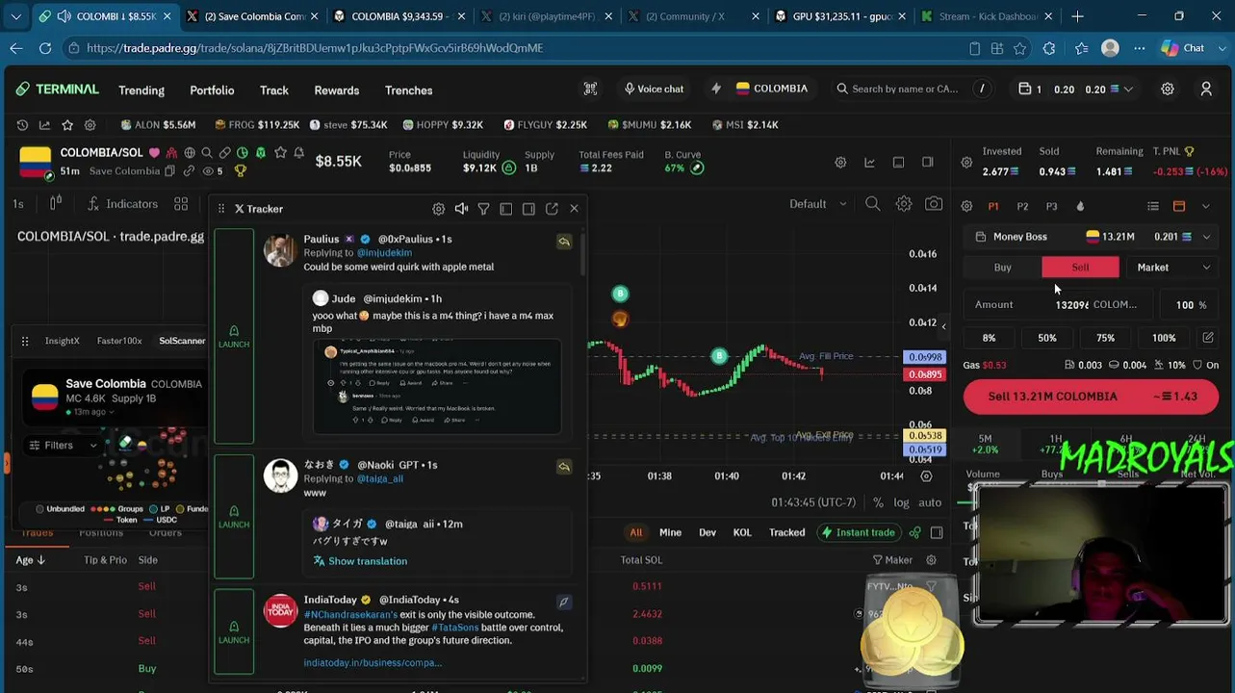Collapse the chart side panel arrow
Image resolution: width=1235 pixels, height=693 pixels.
click(943, 326)
